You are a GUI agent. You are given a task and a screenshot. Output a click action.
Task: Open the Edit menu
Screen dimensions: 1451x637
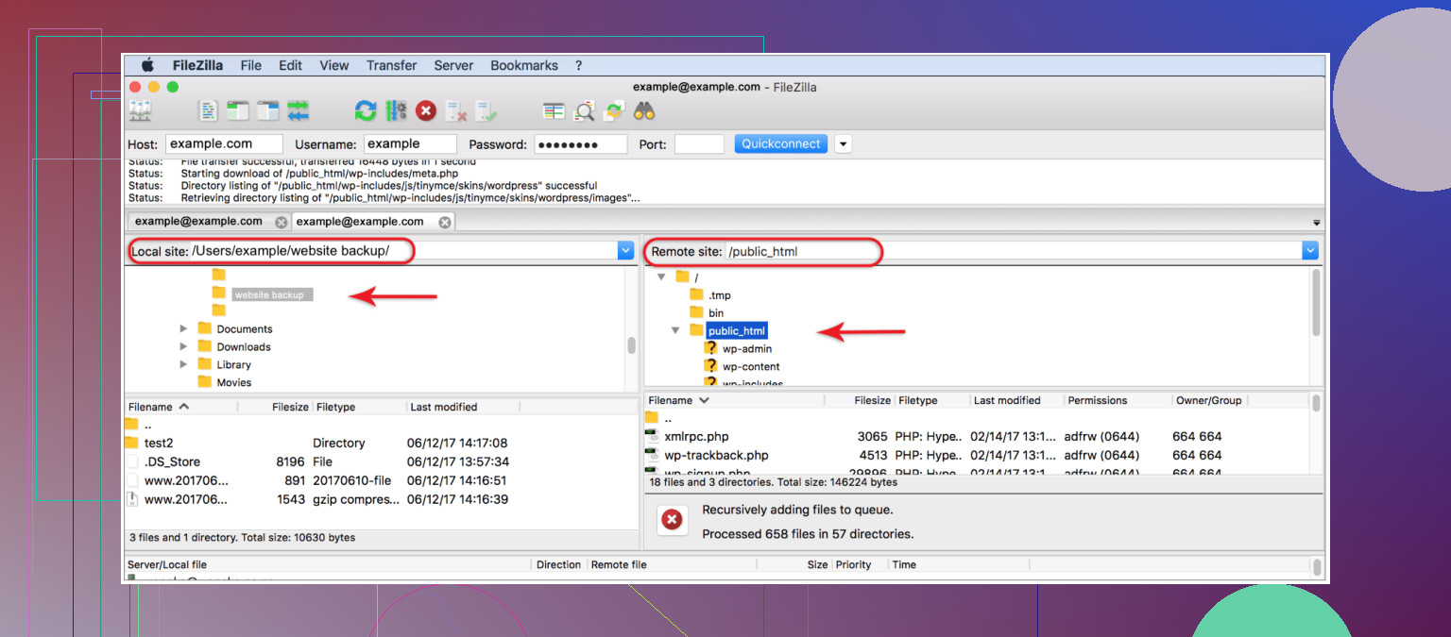pyautogui.click(x=291, y=65)
